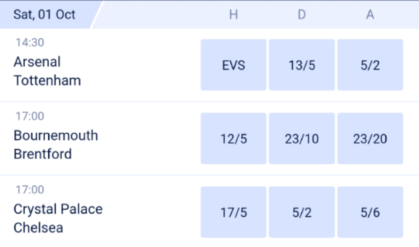Click the H column header

[x=233, y=15]
